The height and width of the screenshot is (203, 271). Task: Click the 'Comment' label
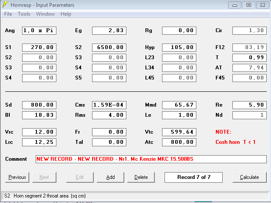(16, 159)
